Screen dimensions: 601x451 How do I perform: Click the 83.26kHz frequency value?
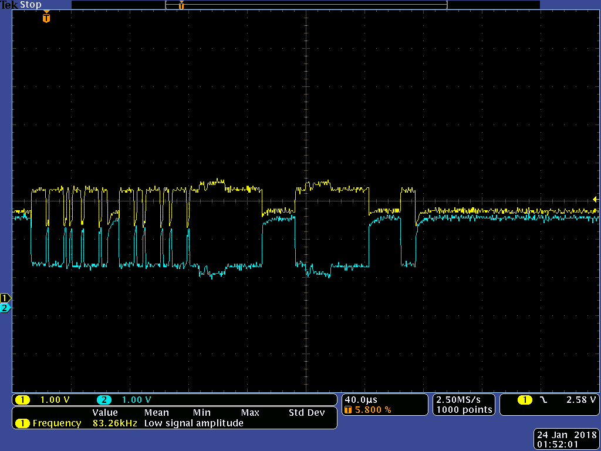[x=114, y=423]
